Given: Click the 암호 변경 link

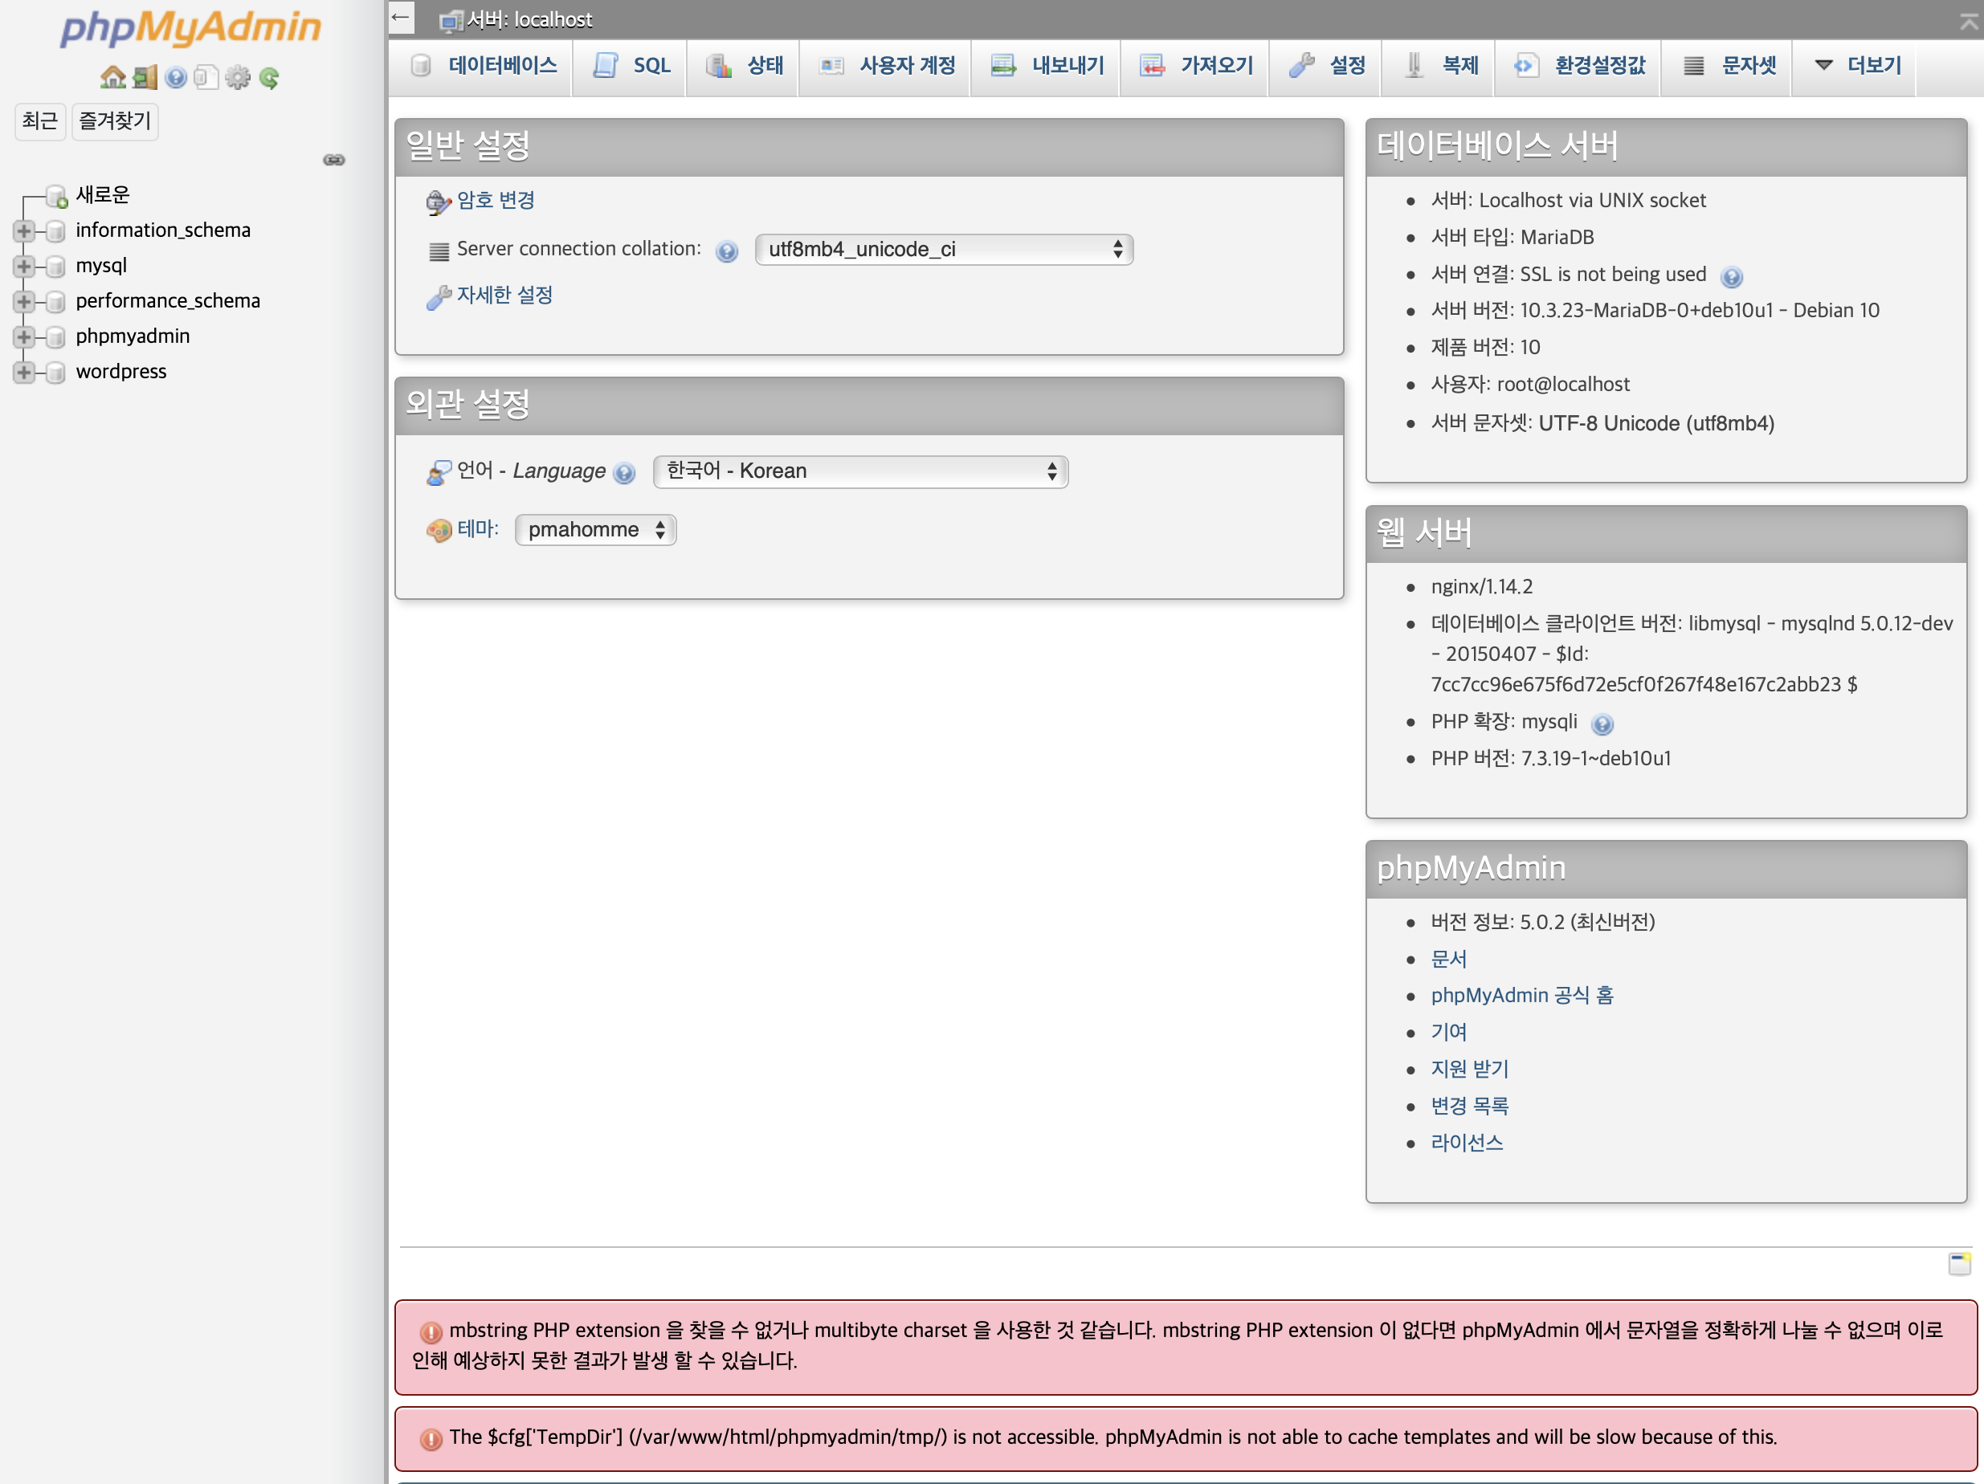Looking at the screenshot, I should [495, 201].
